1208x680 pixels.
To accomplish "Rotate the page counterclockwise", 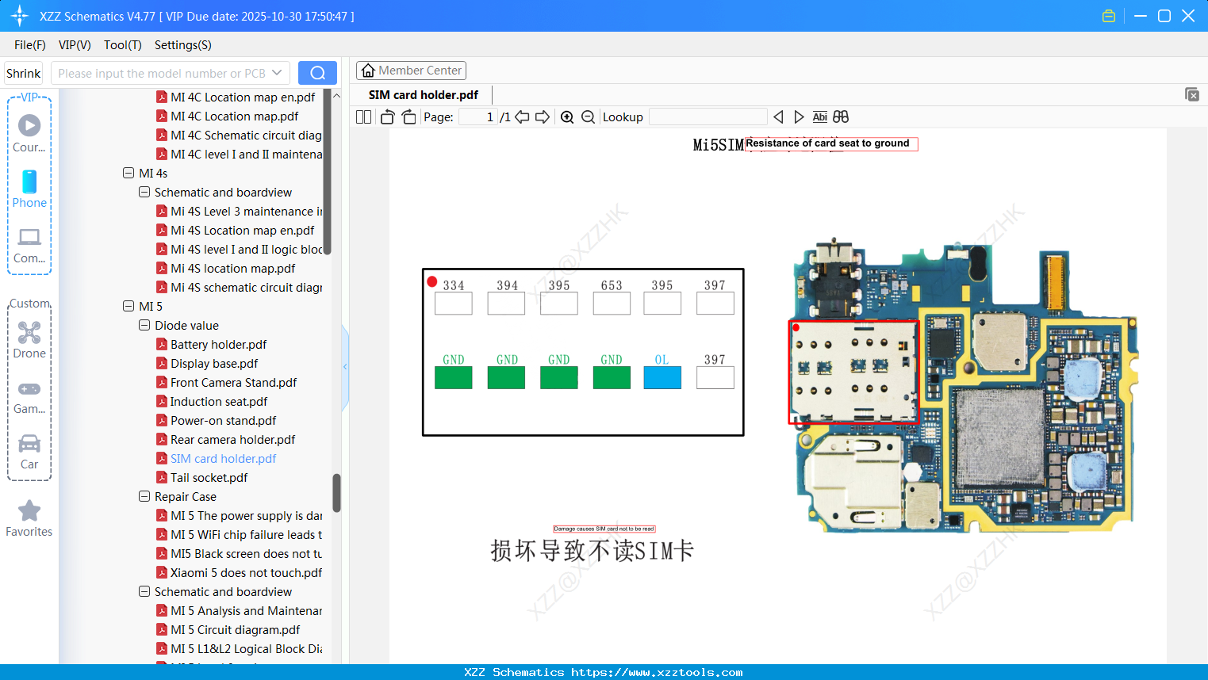I will (387, 117).
